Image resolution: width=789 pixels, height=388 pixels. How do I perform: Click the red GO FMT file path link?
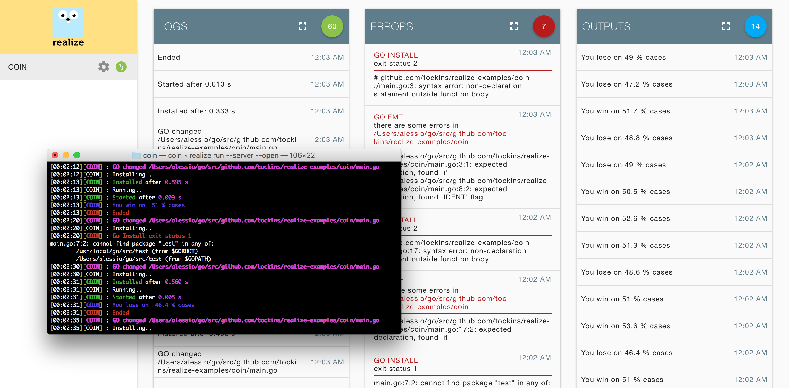(x=439, y=138)
